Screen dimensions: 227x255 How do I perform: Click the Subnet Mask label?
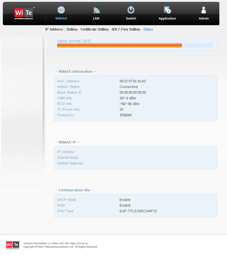pos(68,158)
